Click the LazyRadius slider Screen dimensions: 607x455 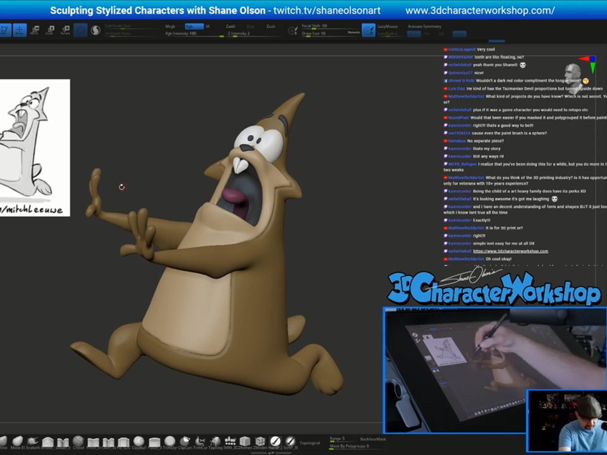pyautogui.click(x=391, y=33)
